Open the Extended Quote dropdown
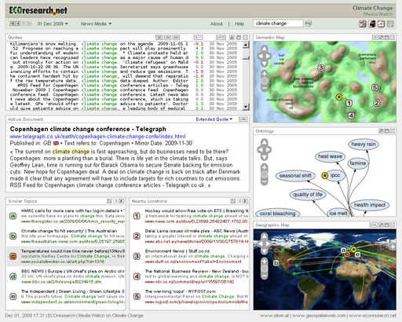Viewport: 402px width, 322px height. coord(214,119)
